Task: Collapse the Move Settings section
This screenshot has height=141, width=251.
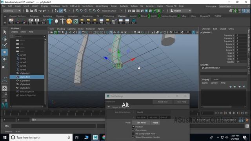Action: (109, 107)
